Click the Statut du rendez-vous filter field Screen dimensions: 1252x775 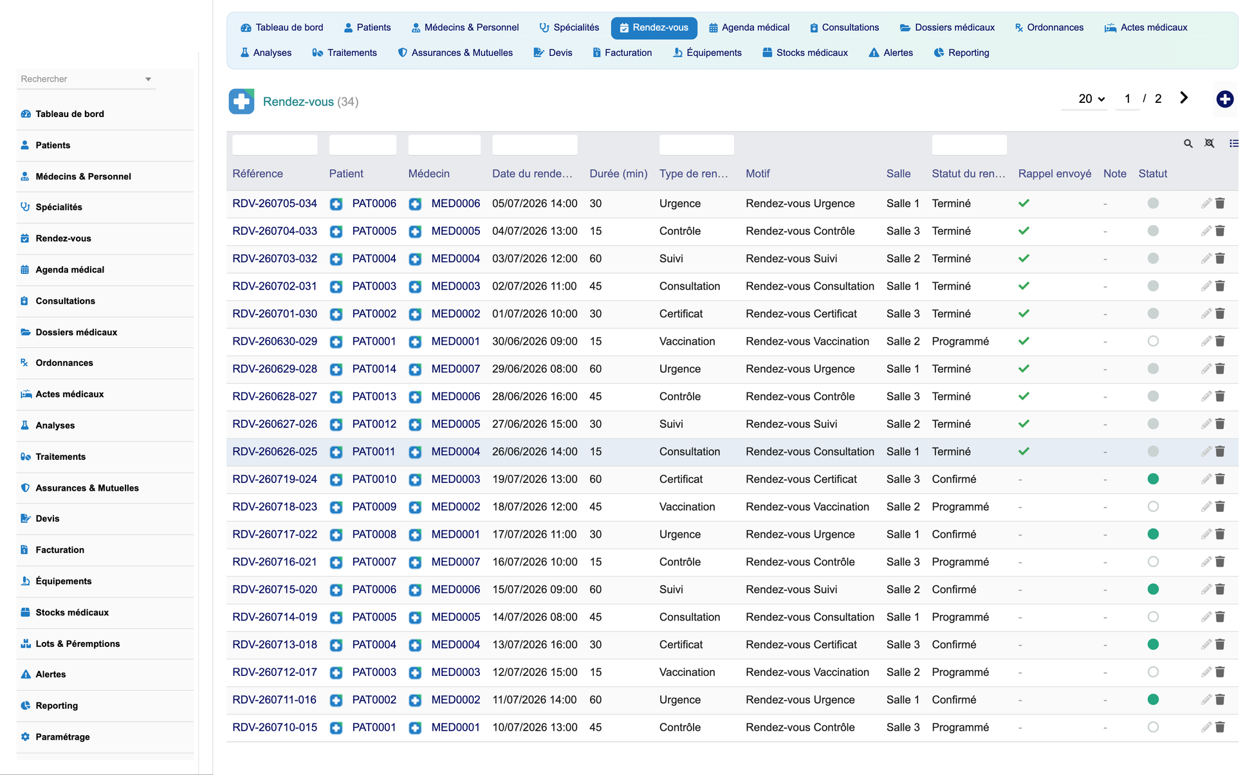click(x=969, y=145)
